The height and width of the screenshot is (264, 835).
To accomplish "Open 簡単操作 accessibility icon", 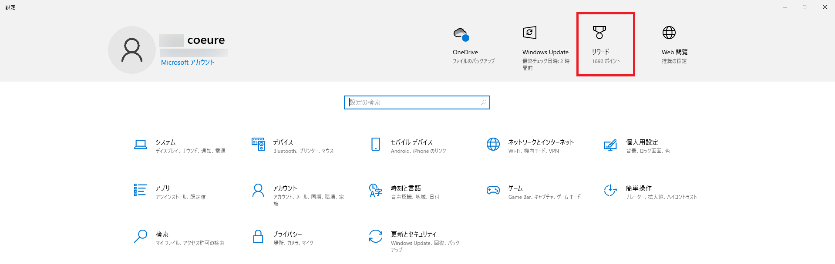I will 610,190.
